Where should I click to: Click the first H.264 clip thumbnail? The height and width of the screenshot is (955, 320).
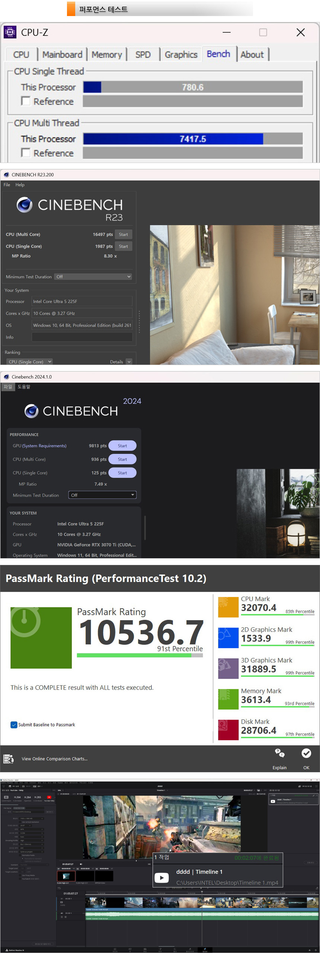coord(66,876)
